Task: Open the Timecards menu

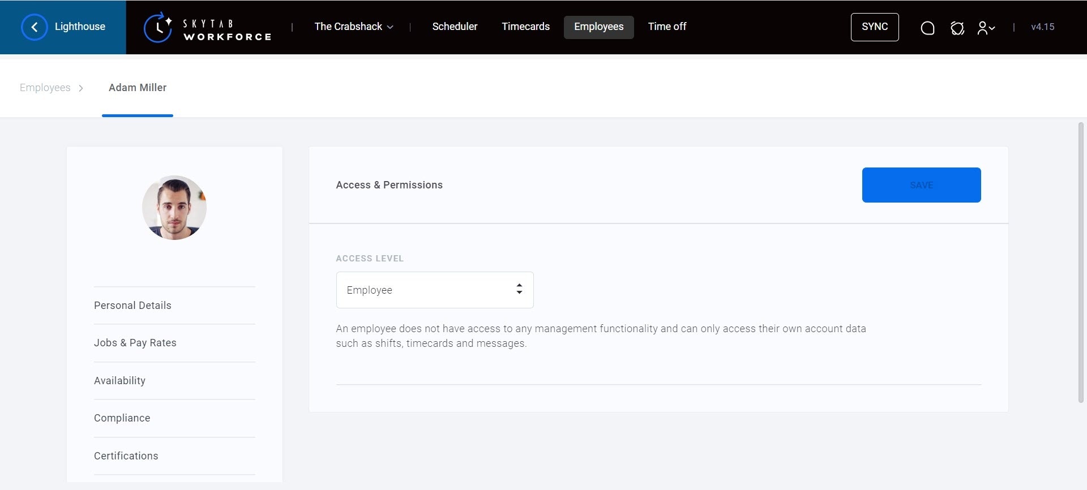Action: [525, 27]
